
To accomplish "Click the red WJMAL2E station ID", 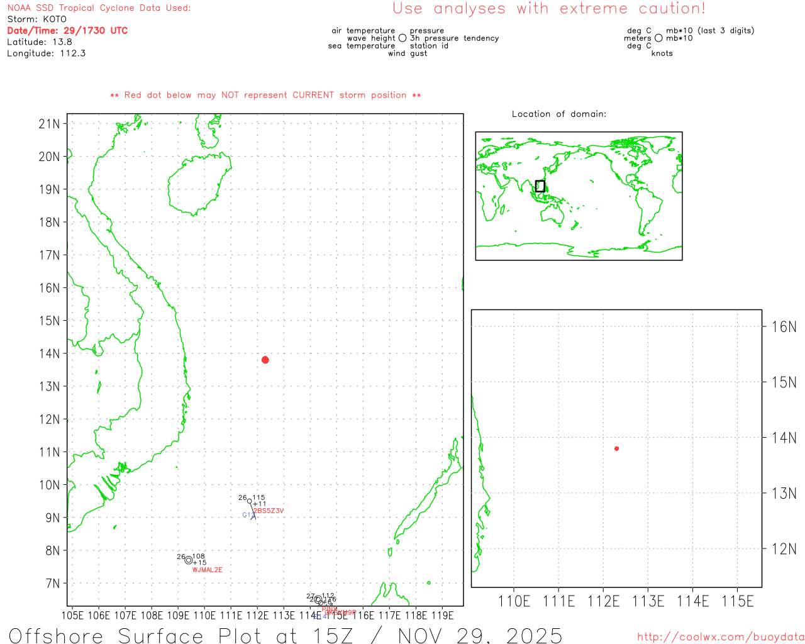I will point(207,570).
